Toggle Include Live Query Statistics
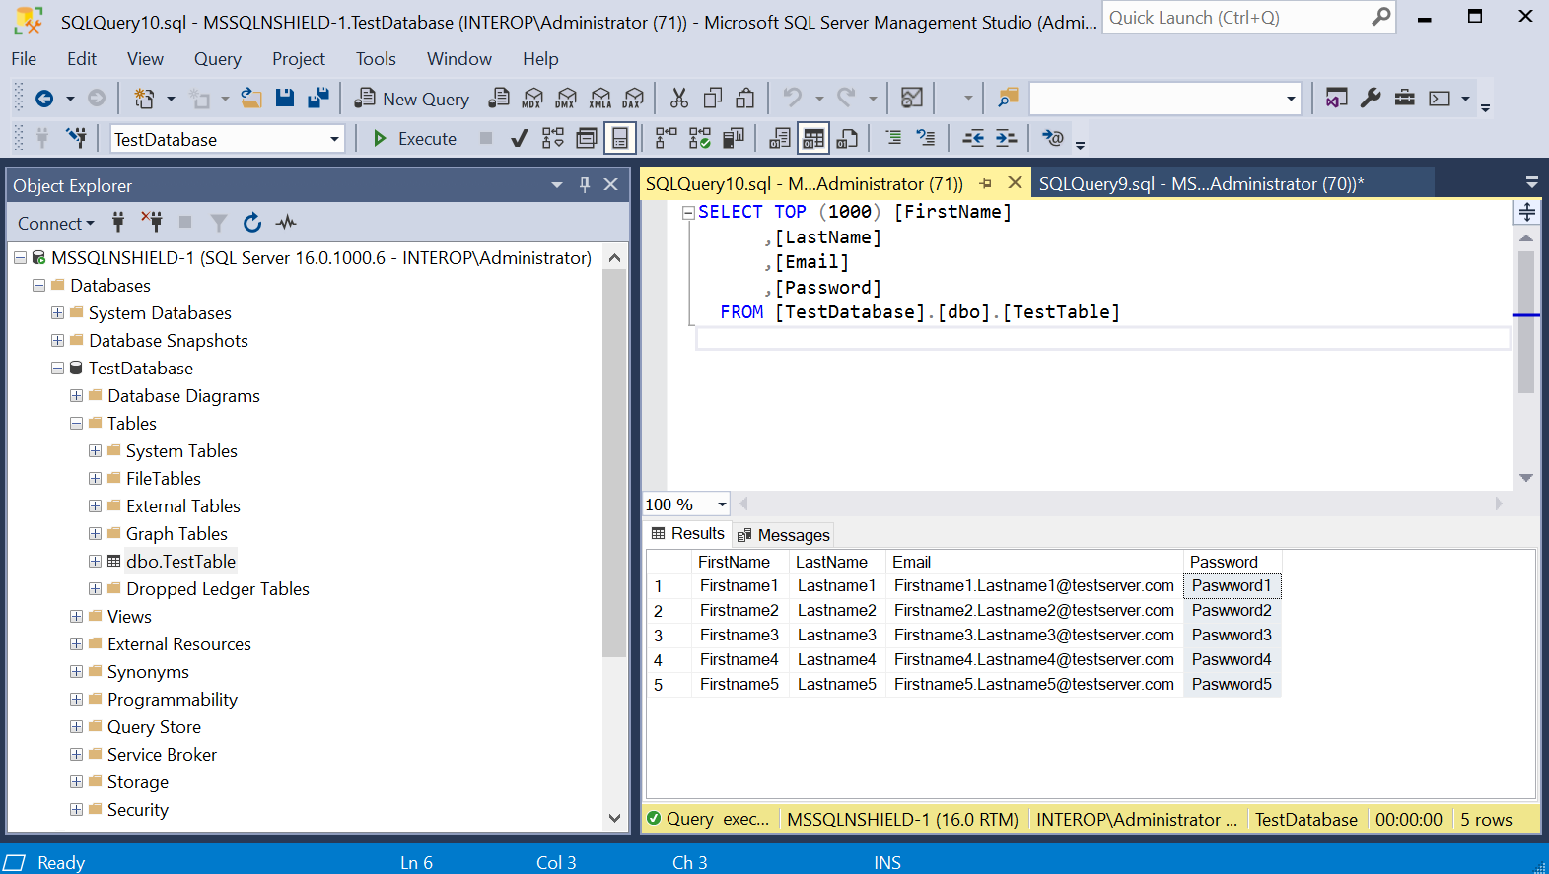 700,139
